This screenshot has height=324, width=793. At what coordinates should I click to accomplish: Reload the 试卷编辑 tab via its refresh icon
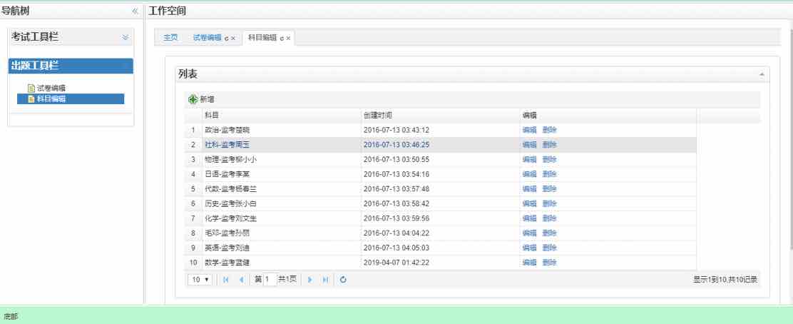(x=227, y=39)
